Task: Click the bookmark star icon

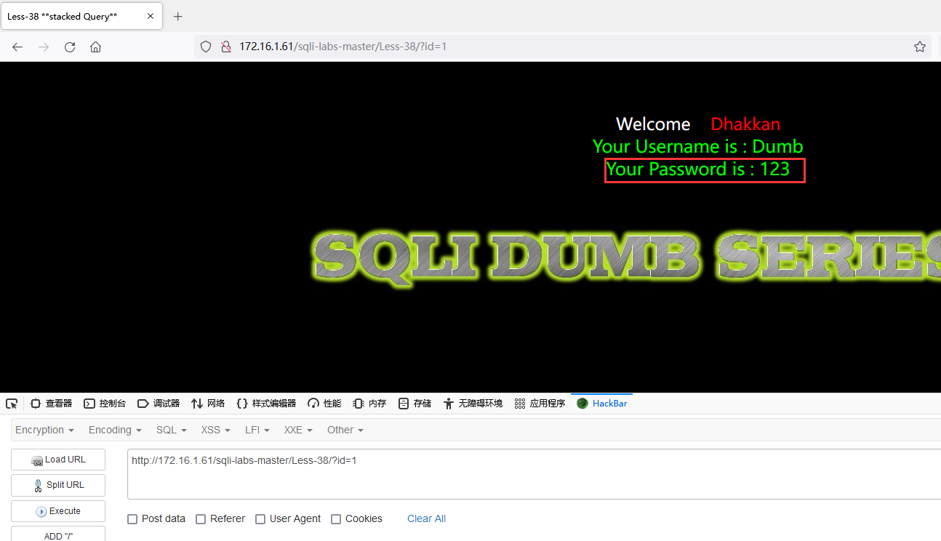Action: click(920, 46)
